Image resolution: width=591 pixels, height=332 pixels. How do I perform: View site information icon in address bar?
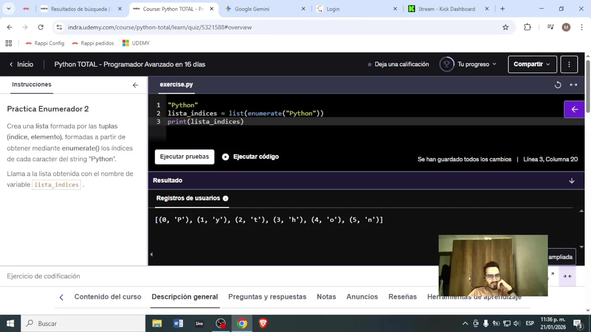click(59, 27)
